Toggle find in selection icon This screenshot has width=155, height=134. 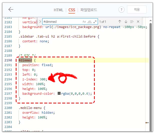[132, 22]
